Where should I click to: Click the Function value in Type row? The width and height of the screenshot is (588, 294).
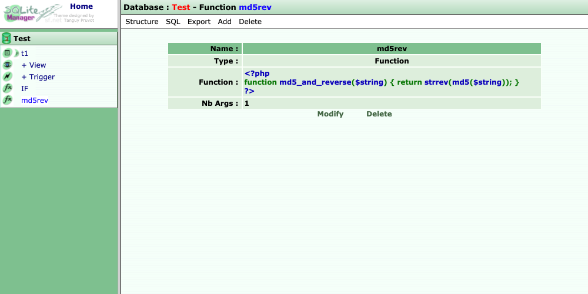392,61
